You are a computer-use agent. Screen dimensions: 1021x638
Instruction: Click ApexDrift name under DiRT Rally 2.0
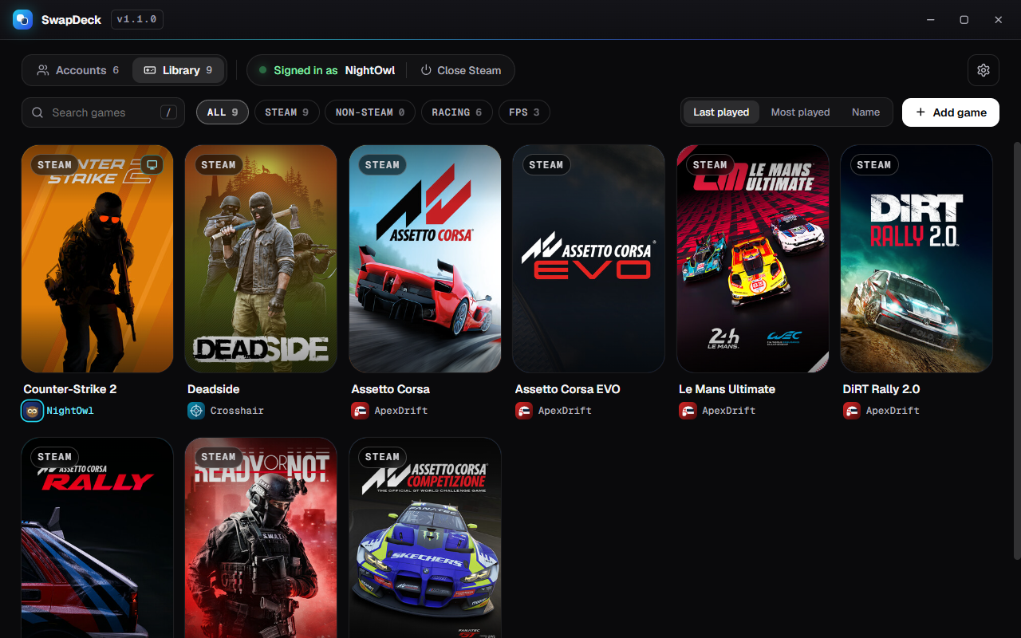[x=893, y=411]
